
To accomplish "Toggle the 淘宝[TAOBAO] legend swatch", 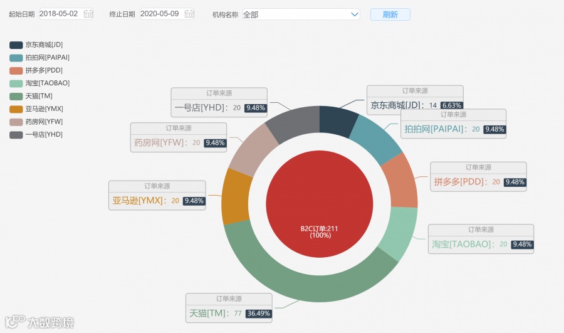I will coord(16,83).
